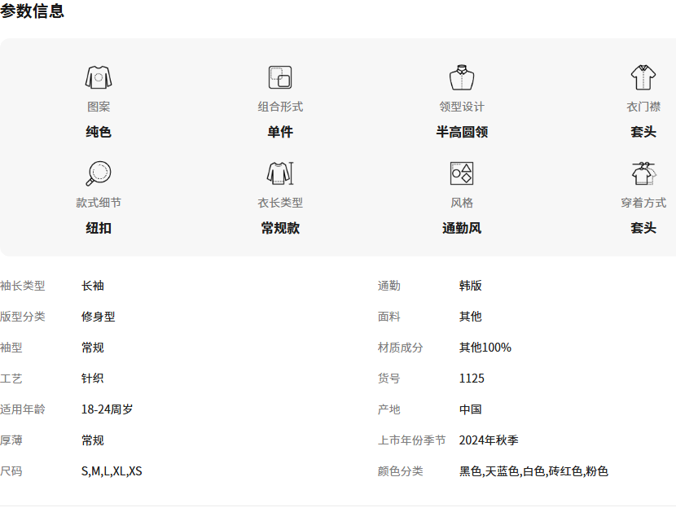Select the 纯色 pattern value
The image size is (676, 512).
click(x=99, y=132)
